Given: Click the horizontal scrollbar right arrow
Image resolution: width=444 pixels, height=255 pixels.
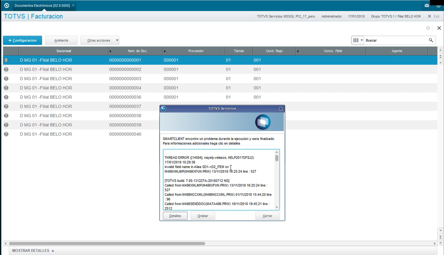Looking at the screenshot, I should 435,243.
